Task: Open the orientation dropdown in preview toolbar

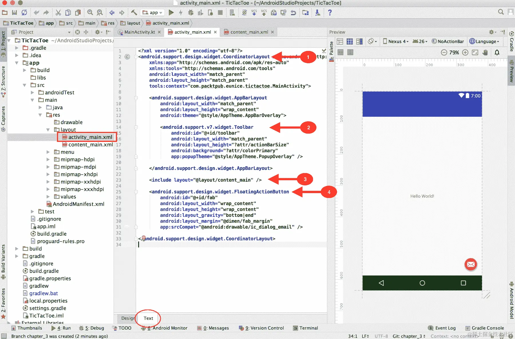Action: pyautogui.click(x=372, y=41)
